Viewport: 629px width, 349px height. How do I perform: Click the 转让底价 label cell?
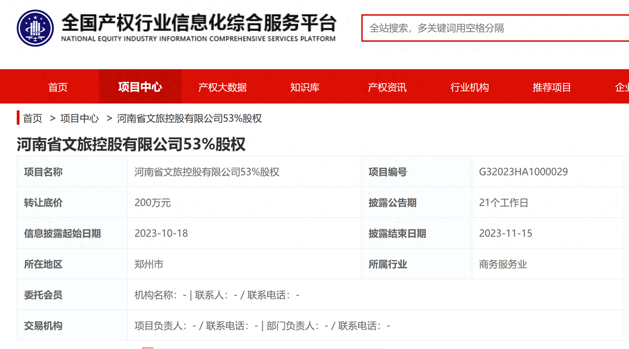72,202
